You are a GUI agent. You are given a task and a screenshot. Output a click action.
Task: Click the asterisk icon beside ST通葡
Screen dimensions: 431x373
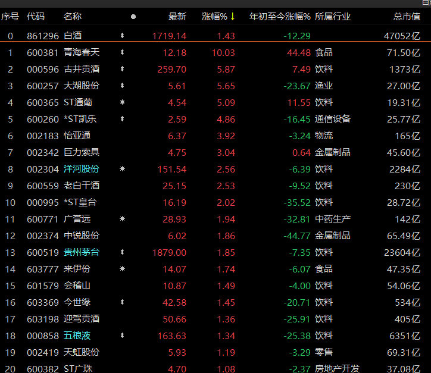tap(123, 102)
